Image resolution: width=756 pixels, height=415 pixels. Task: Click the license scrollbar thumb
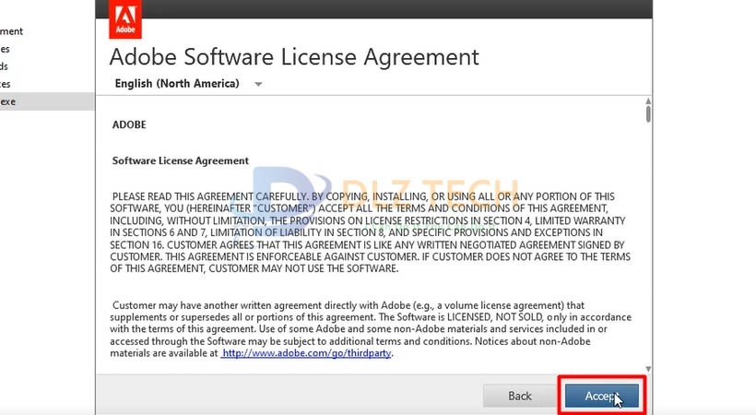point(648,114)
